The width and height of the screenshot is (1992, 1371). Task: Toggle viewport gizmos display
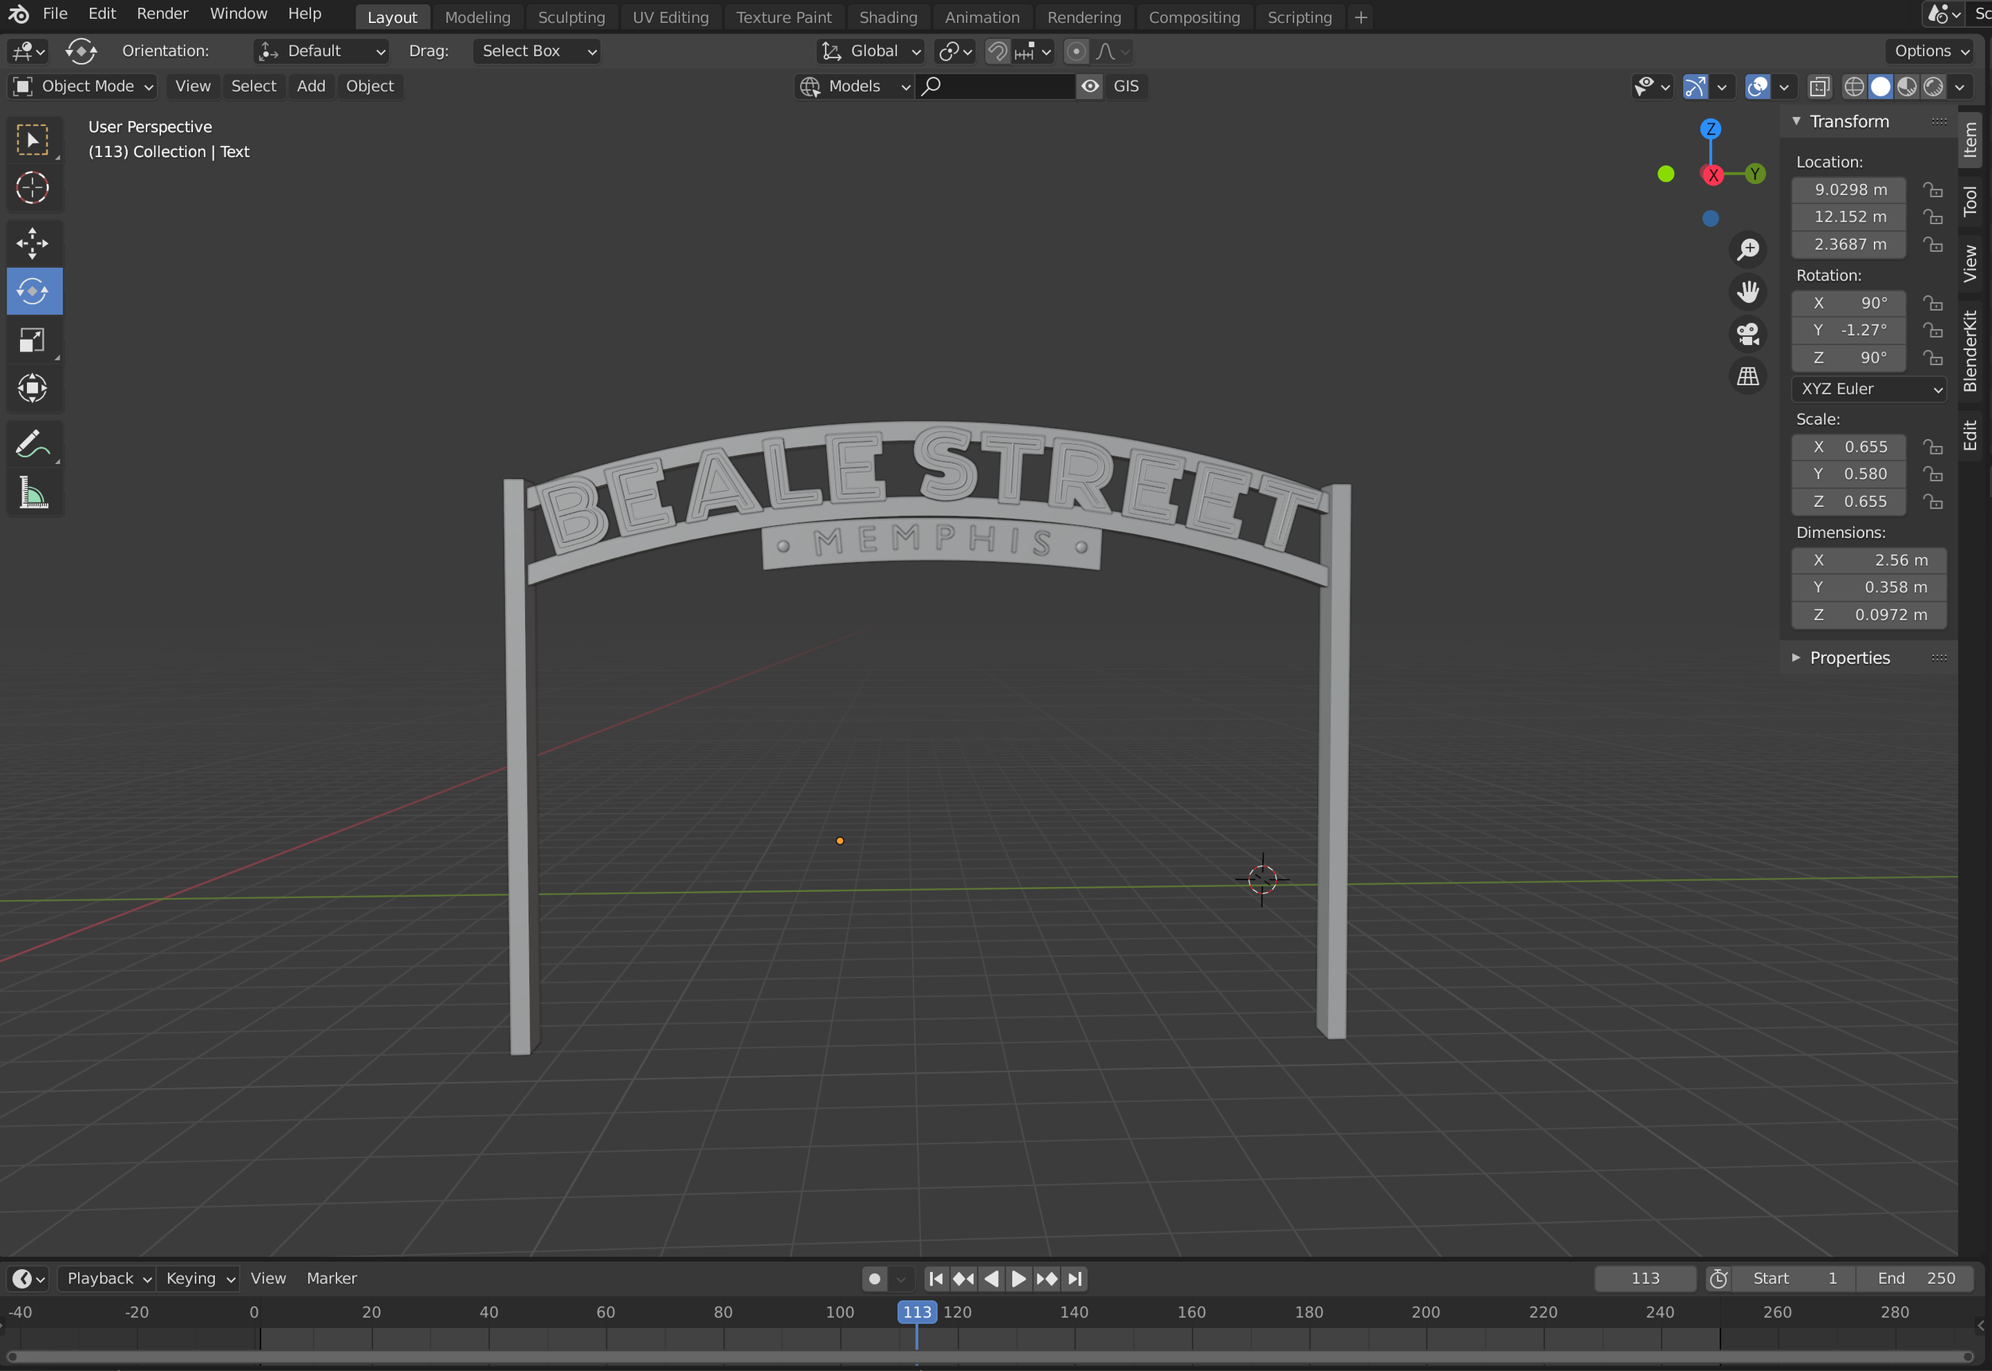click(1696, 86)
